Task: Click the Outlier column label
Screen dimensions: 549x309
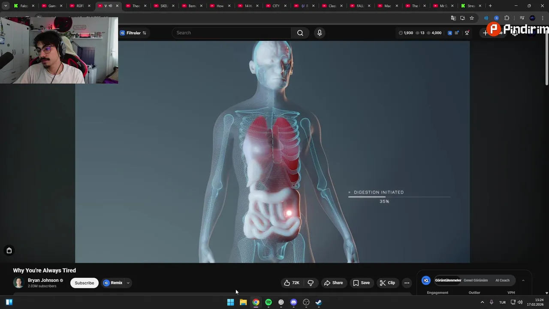Action: point(474,293)
